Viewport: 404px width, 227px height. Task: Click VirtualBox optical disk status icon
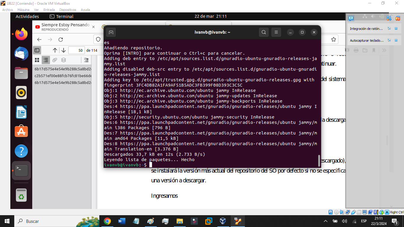pos(336,212)
